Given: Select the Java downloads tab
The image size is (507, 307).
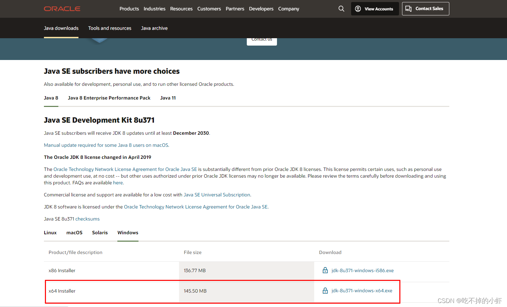Looking at the screenshot, I should [x=61, y=28].
